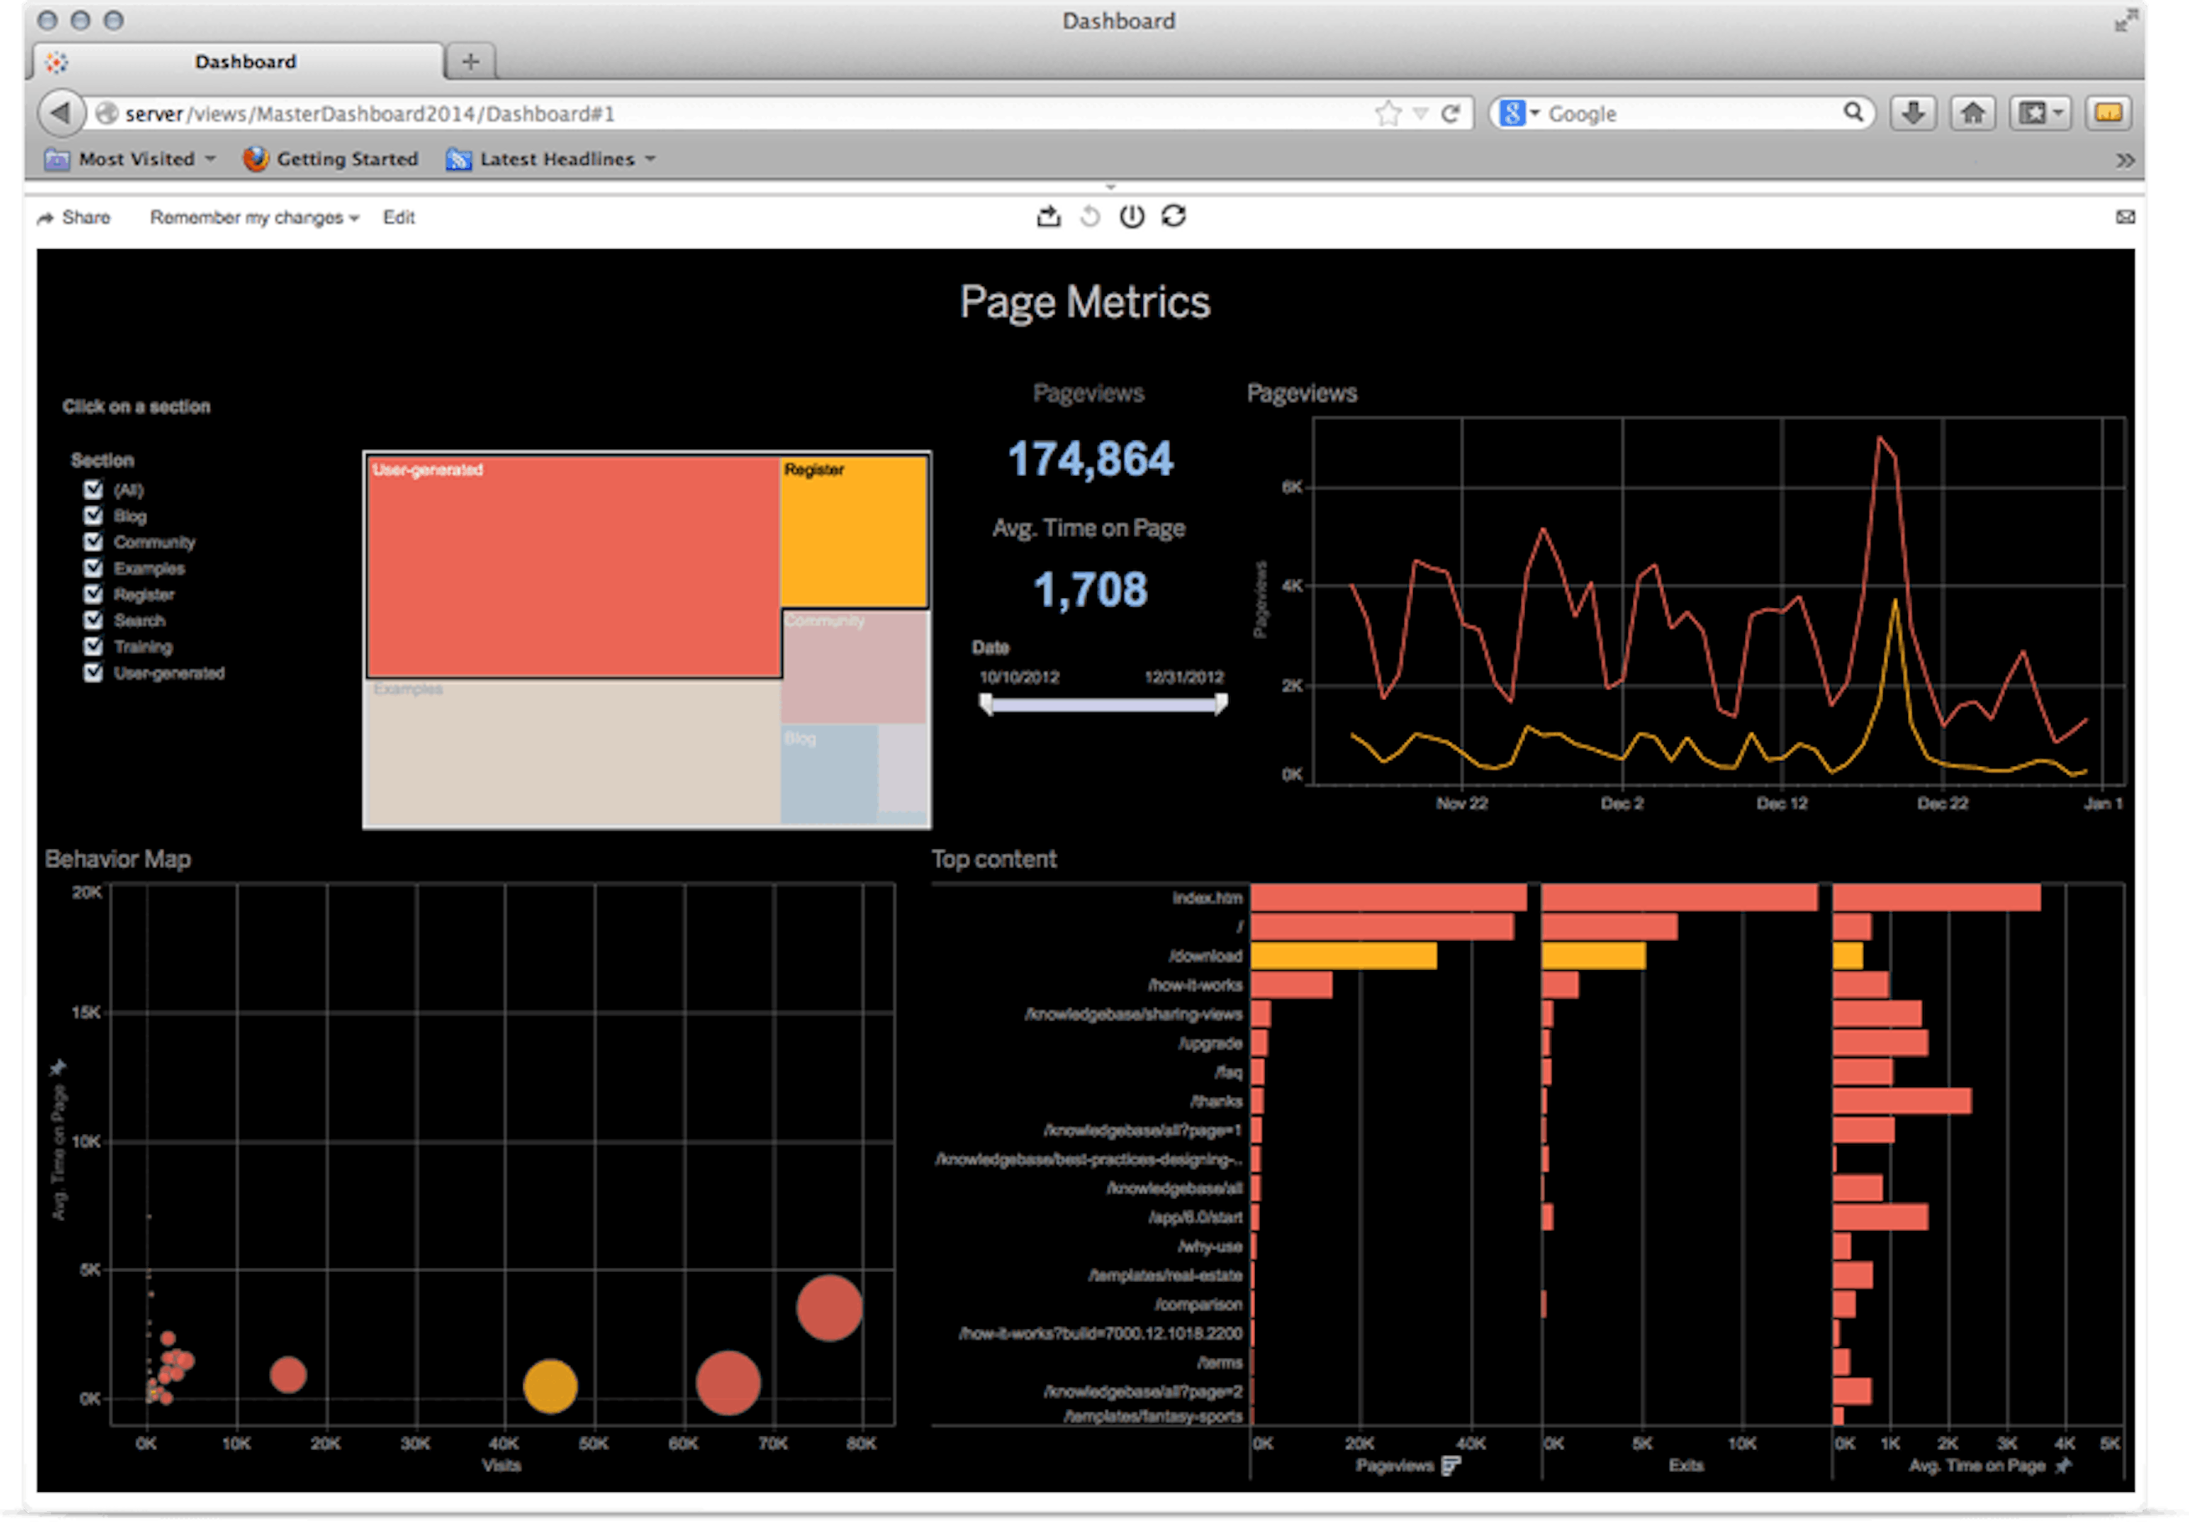
Task: Toggle the (All) checkbox in the Section list
Action: (93, 490)
